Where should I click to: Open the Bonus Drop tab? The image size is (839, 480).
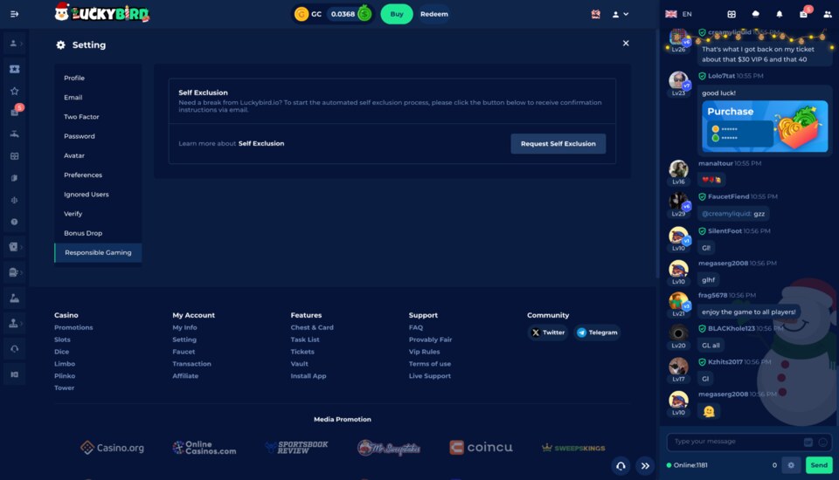coord(98,233)
